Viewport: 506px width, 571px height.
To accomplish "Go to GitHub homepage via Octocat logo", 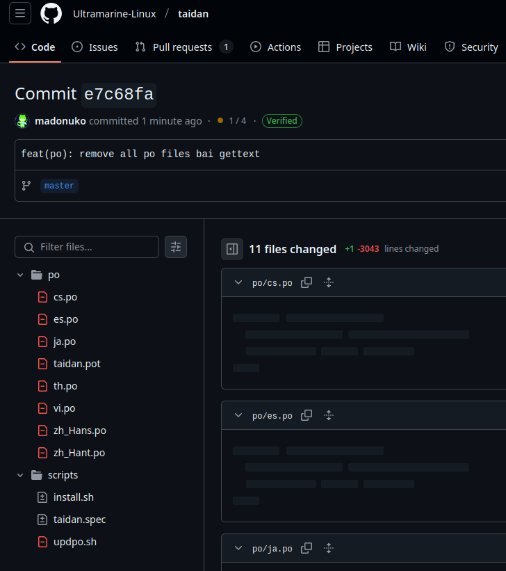I will (x=51, y=13).
